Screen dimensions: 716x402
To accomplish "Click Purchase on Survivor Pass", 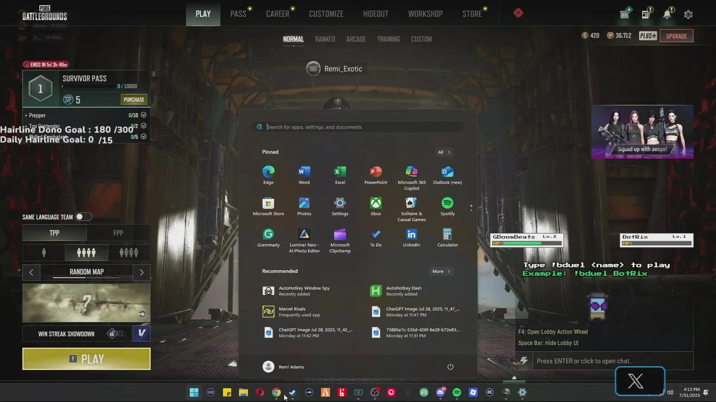I will (x=134, y=99).
